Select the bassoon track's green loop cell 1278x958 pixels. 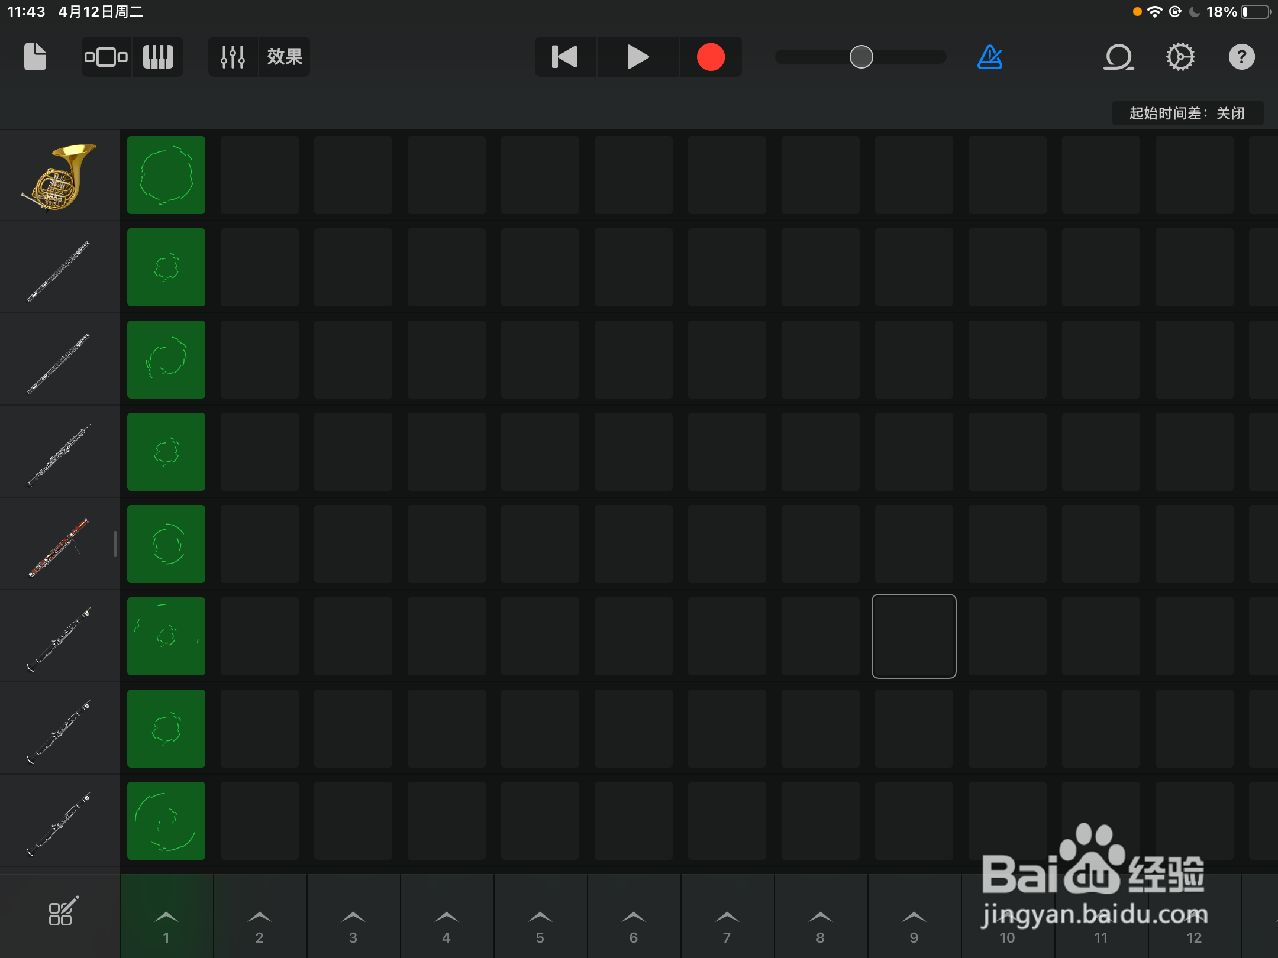coord(166,544)
